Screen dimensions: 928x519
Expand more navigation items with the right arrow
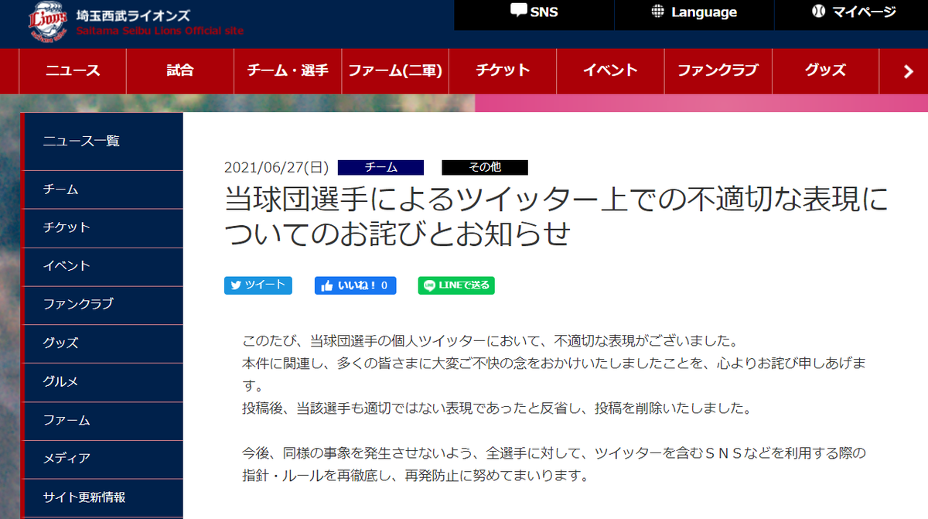click(x=906, y=70)
